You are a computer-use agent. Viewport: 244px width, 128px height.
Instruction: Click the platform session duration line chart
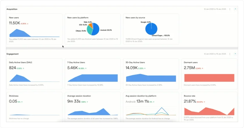(151, 111)
